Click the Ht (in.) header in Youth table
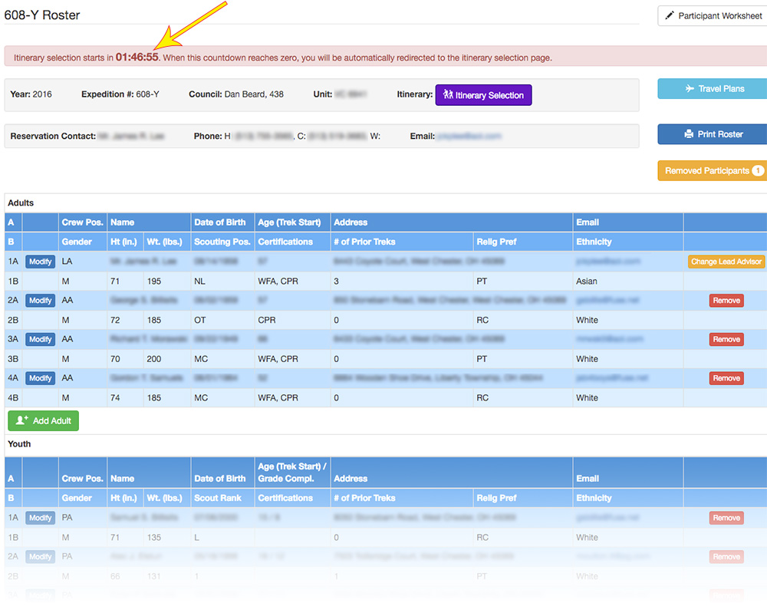767x606 pixels. [x=123, y=498]
